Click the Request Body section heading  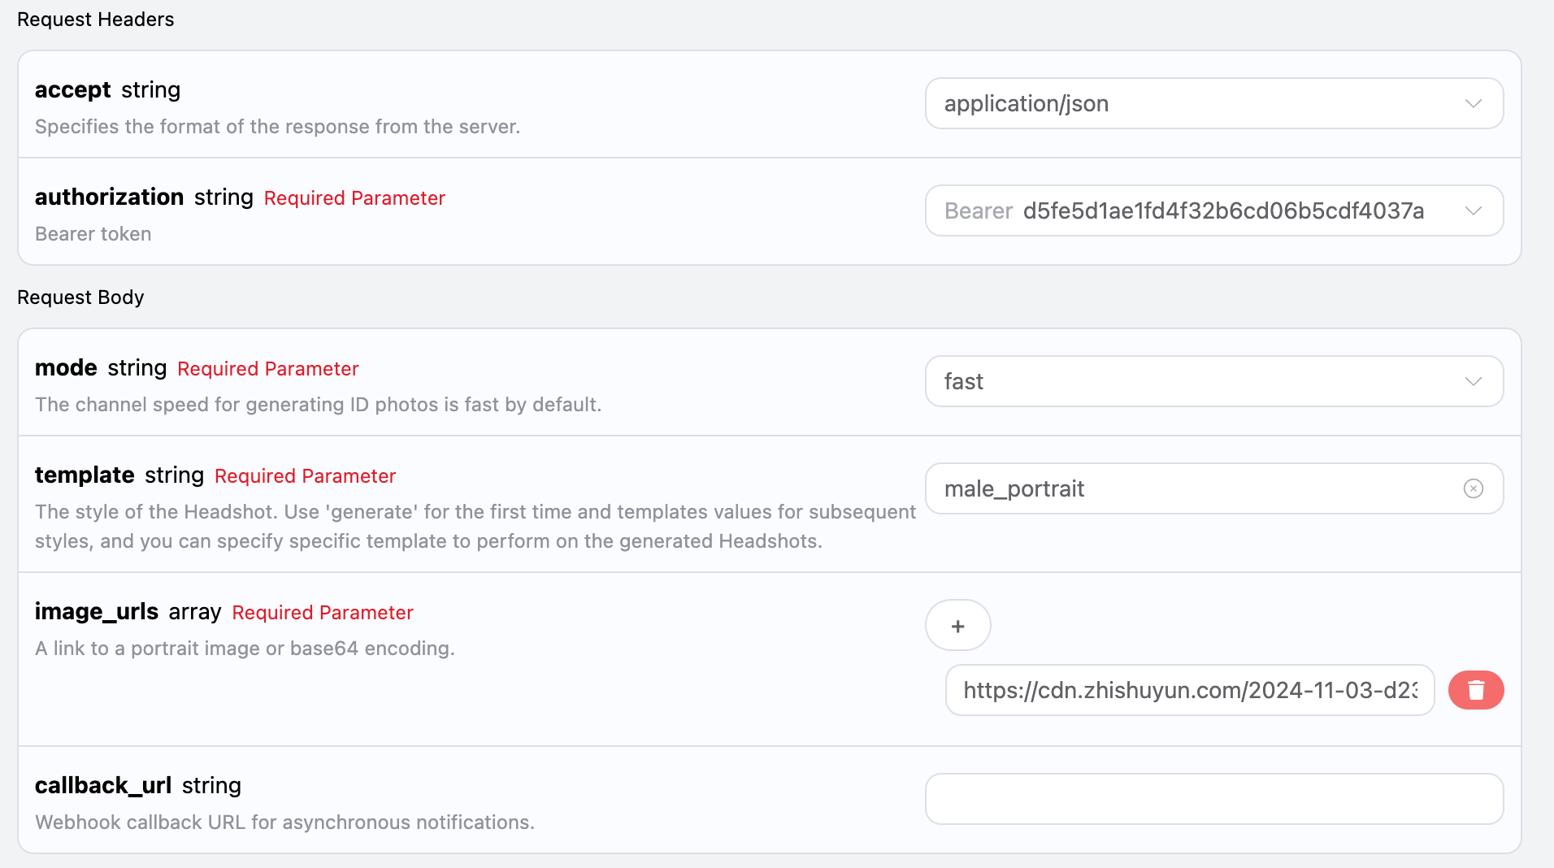click(x=80, y=297)
